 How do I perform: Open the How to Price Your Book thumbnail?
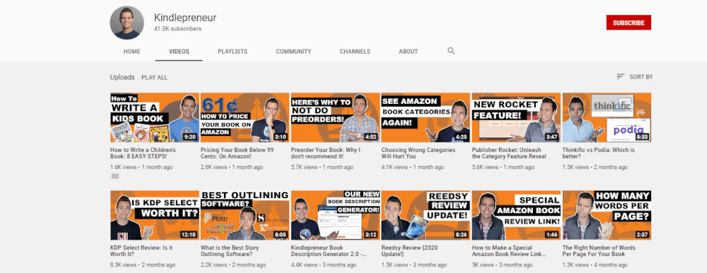click(245, 117)
